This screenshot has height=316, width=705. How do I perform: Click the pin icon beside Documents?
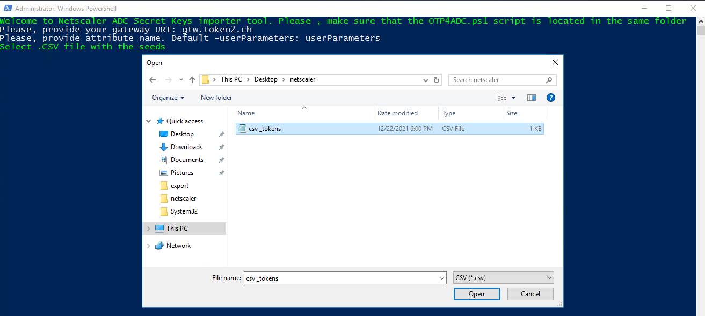[221, 160]
